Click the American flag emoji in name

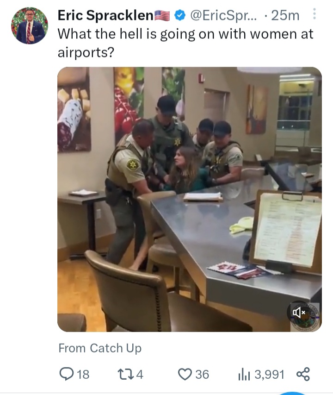(162, 16)
